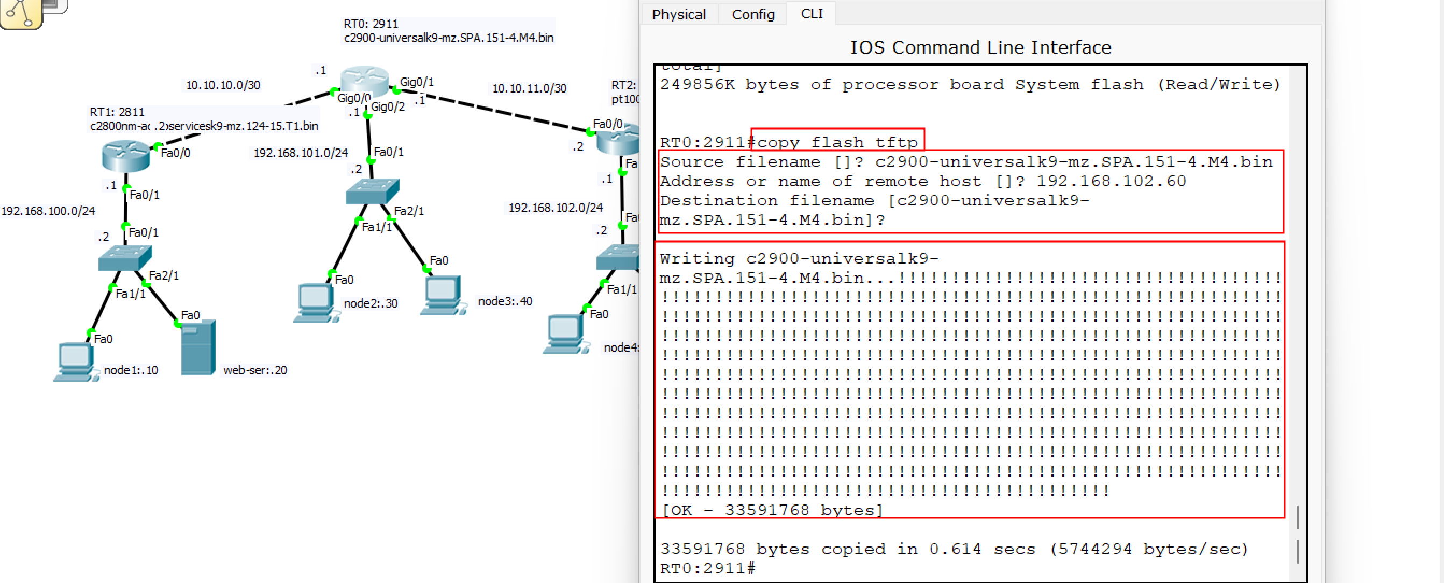The height and width of the screenshot is (583, 1444).
Task: Click the RT0: 2911 device label
Action: pyautogui.click(x=371, y=24)
